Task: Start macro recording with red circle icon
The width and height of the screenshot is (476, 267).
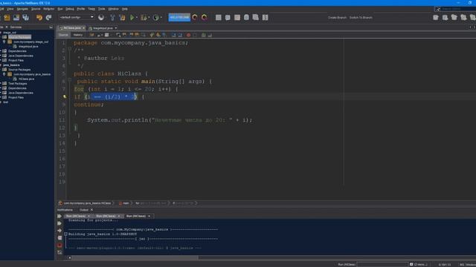Action: coord(188,35)
